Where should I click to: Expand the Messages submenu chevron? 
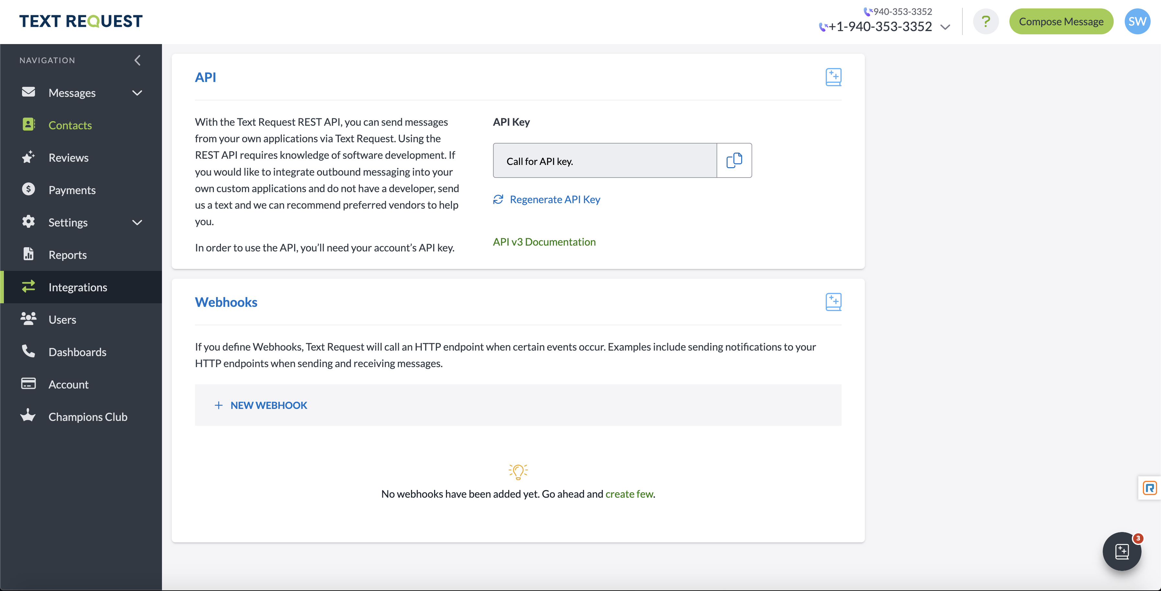(137, 93)
